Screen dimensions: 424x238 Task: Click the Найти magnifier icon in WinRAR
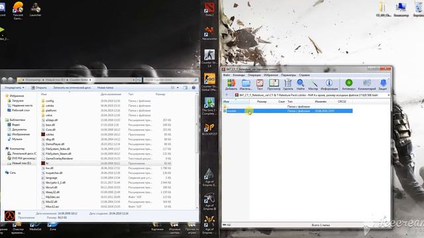[300, 85]
